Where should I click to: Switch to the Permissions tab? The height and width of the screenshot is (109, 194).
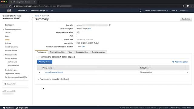[41, 52]
